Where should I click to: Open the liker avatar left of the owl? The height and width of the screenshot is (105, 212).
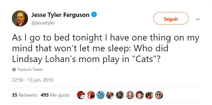[x=149, y=95]
